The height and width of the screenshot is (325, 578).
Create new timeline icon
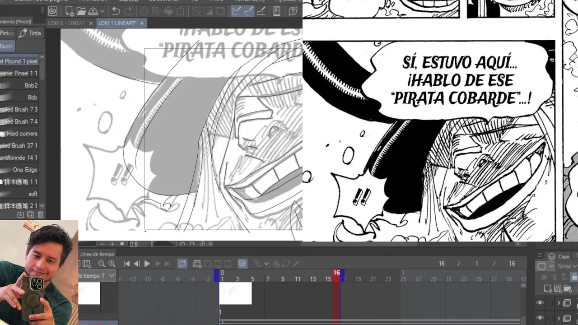coord(86,264)
